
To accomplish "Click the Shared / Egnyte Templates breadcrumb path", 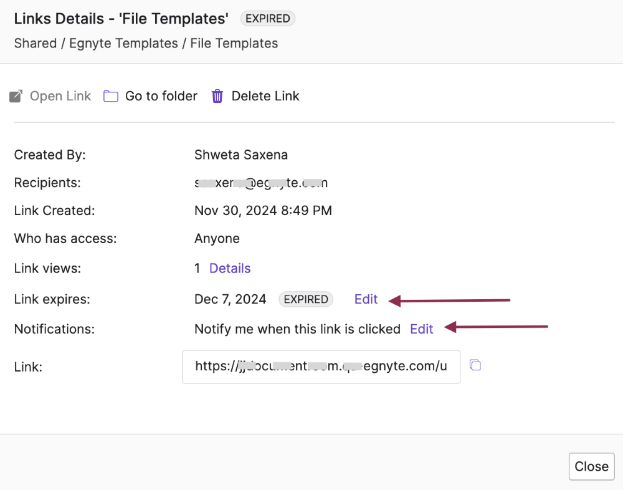I will [x=146, y=43].
